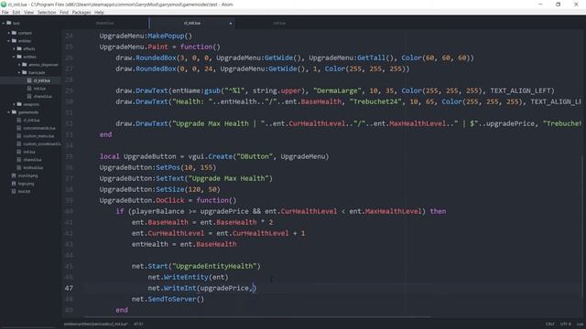Collapse the gamemode folder arrow
The width and height of the screenshot is (586, 329).
9,111
